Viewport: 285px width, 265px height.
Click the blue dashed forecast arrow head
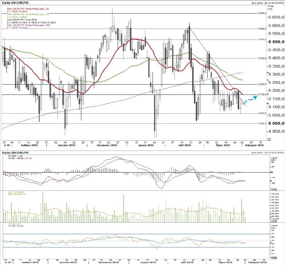tap(255, 97)
